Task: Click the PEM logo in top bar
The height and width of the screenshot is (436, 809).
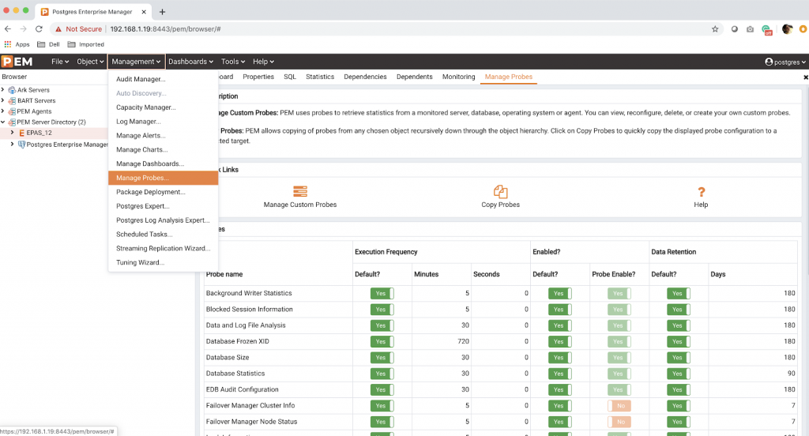Action: [17, 62]
